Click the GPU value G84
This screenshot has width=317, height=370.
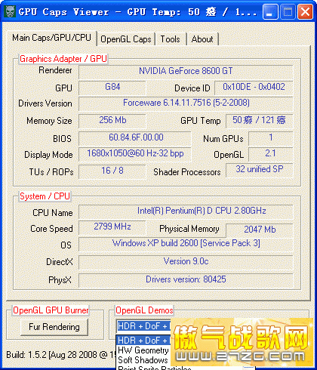tap(112, 88)
